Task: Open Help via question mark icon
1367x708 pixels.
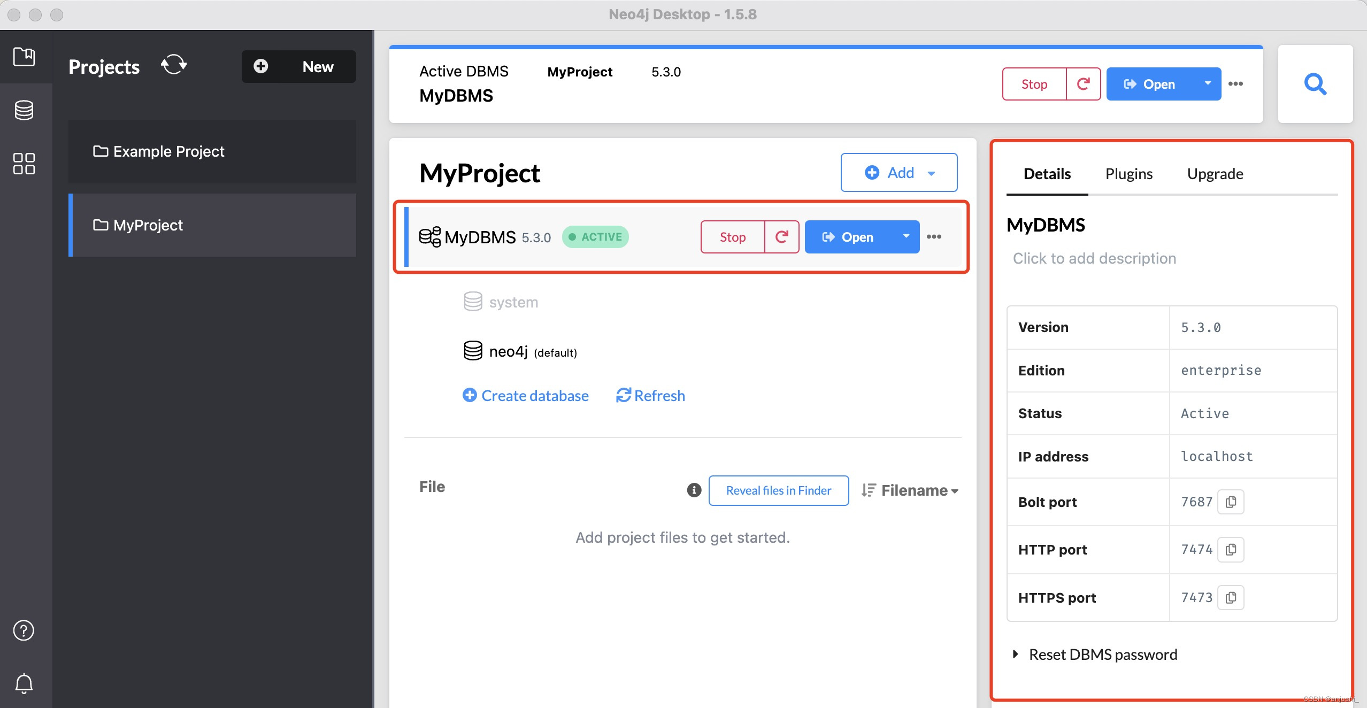Action: 24,630
